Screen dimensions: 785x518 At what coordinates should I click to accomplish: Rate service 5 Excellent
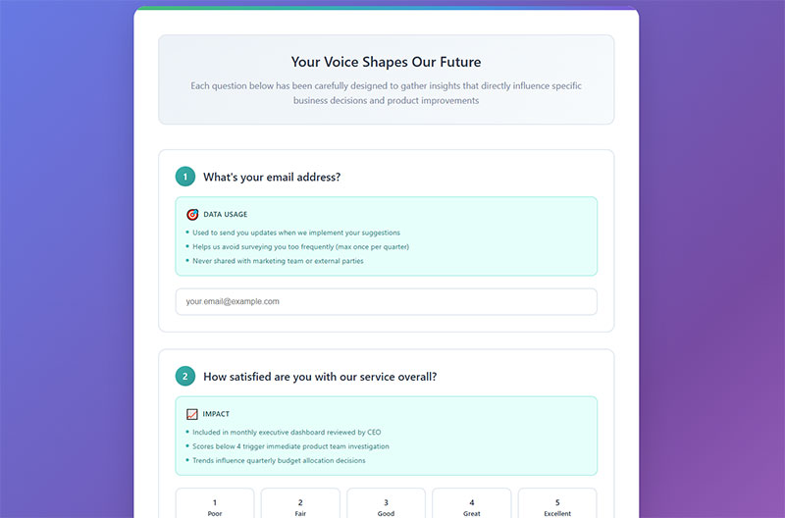point(557,503)
